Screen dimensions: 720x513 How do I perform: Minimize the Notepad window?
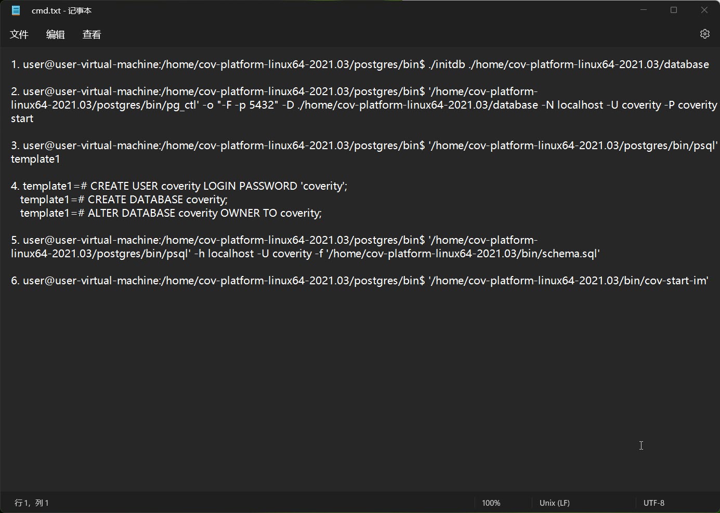click(644, 10)
